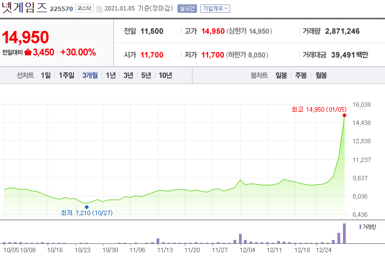Click the 11/13 date axis label
The height and width of the screenshot is (266, 385).
tap(165, 250)
